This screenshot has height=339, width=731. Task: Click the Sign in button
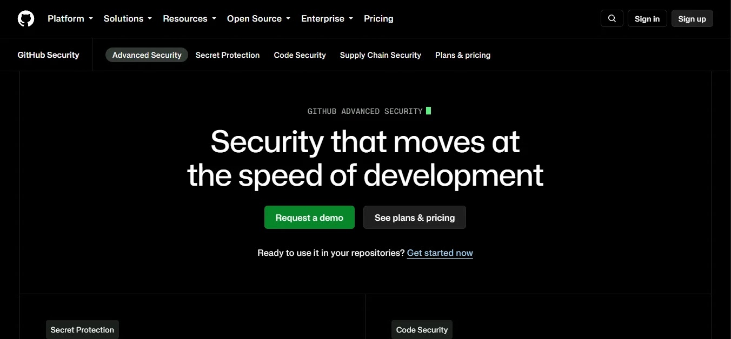coord(647,18)
